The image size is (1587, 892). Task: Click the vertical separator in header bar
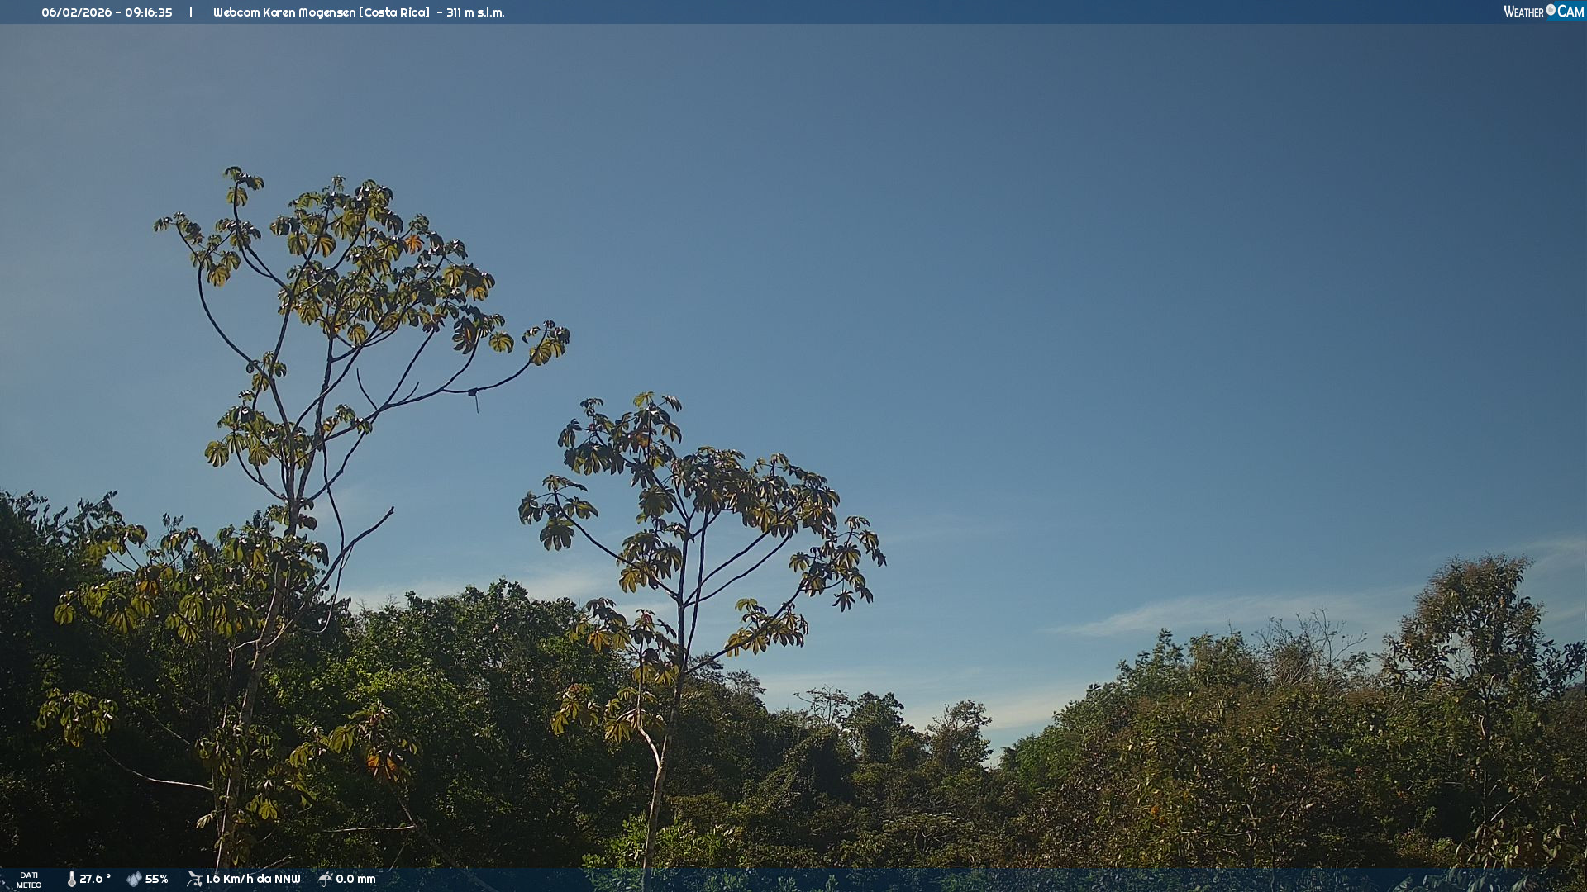191,12
